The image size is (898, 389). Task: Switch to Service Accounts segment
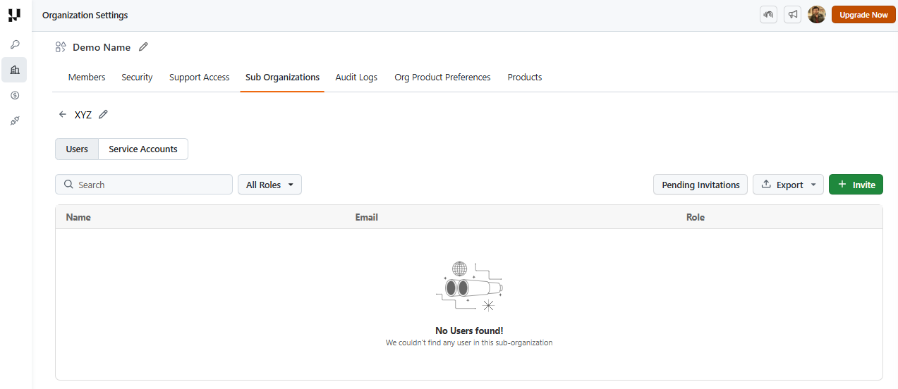143,149
